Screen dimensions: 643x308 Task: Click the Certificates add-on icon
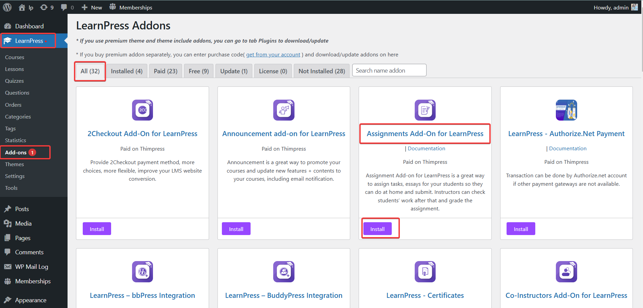pyautogui.click(x=425, y=272)
